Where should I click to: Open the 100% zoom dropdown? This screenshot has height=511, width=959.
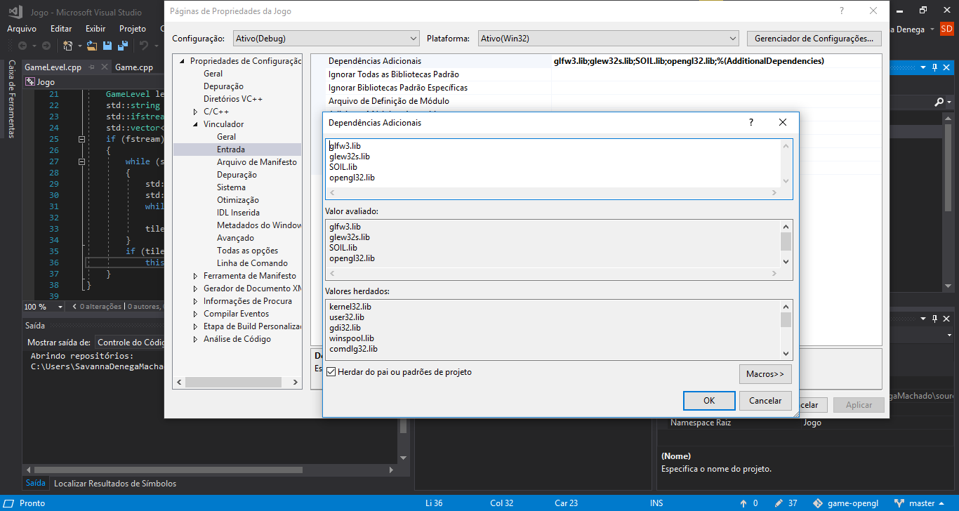pos(60,307)
